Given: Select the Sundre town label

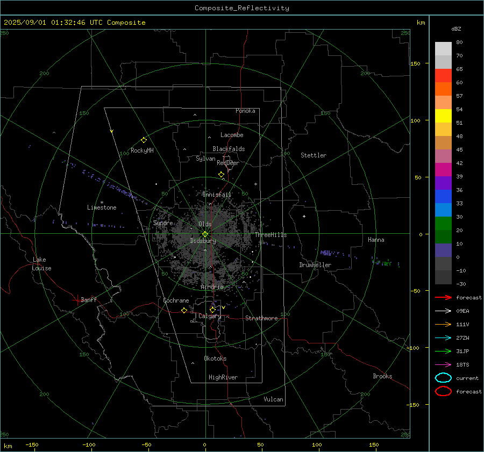Looking at the screenshot, I should click(163, 223).
